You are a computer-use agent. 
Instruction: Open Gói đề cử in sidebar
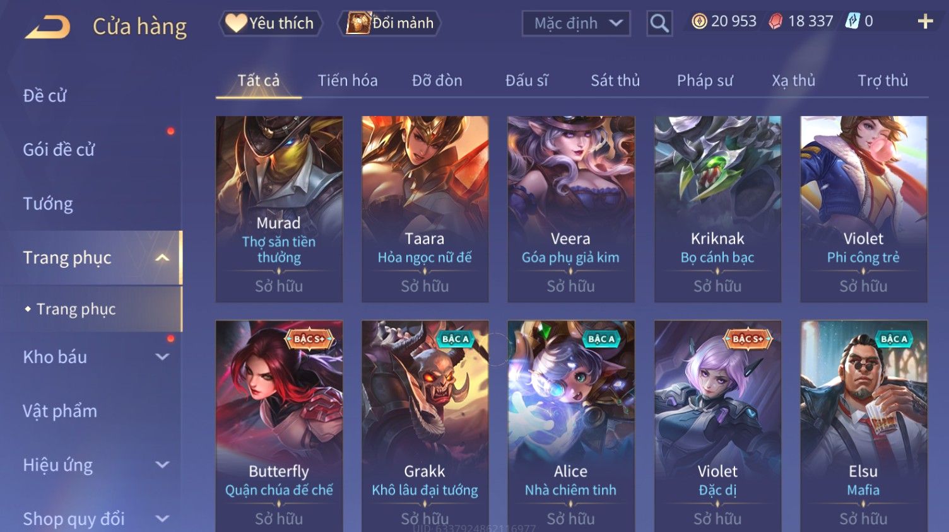pos(59,150)
